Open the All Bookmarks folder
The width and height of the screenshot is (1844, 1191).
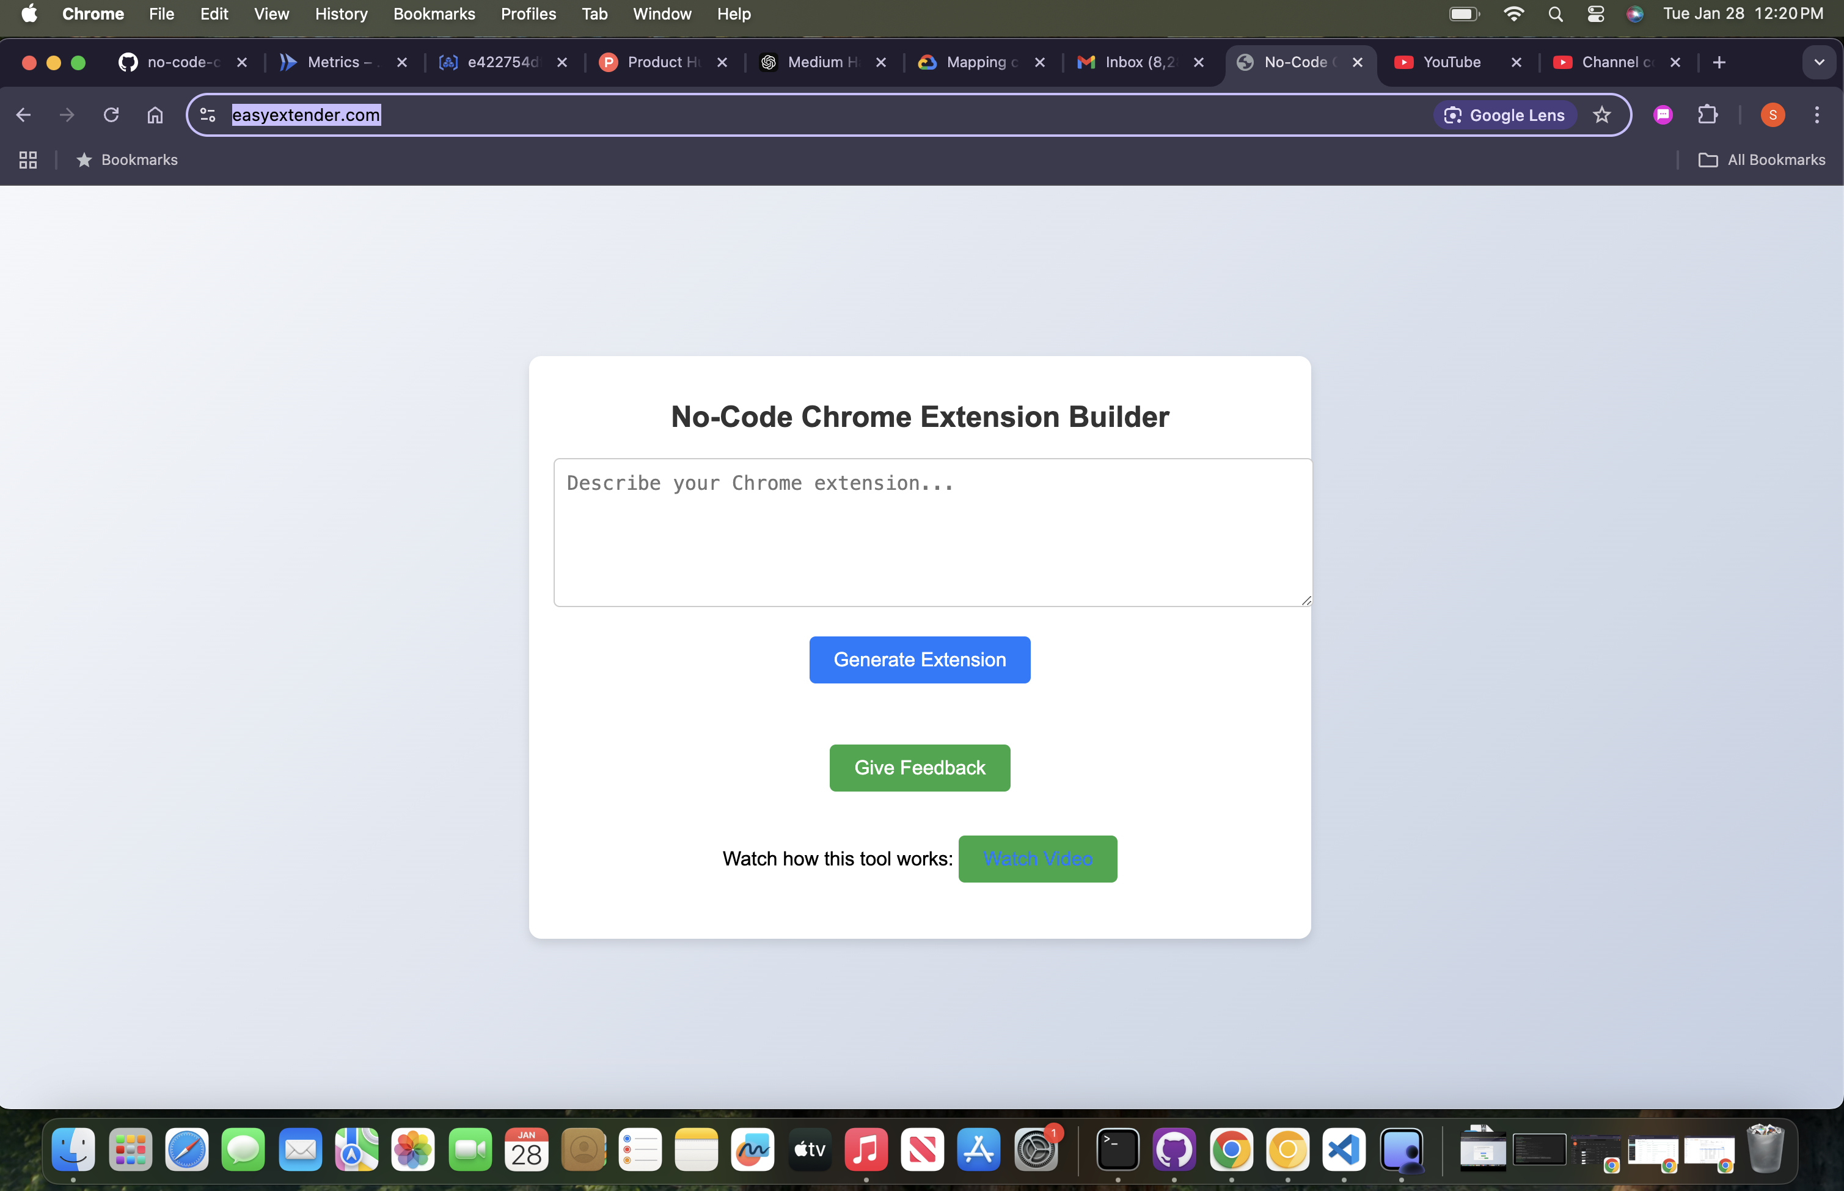(1762, 160)
